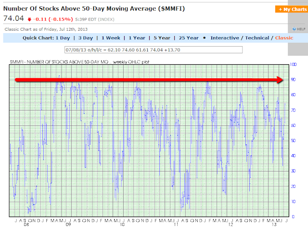The width and height of the screenshot is (308, 232).
Task: Select the 1 Day quick chart
Action: 63,38
